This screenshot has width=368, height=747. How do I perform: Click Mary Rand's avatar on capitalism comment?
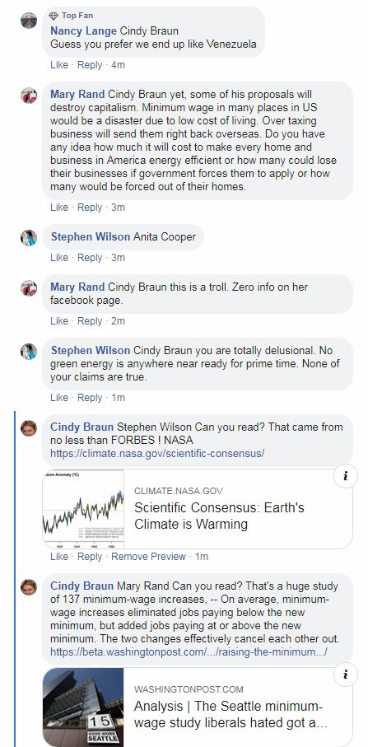(29, 96)
